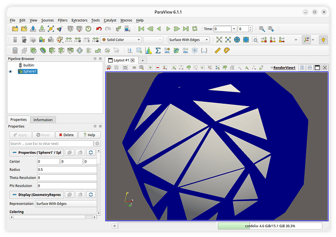Click the Properties panel horizontal scrollbar

point(53,217)
